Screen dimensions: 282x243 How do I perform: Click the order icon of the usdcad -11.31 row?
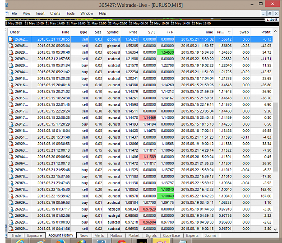11,59
